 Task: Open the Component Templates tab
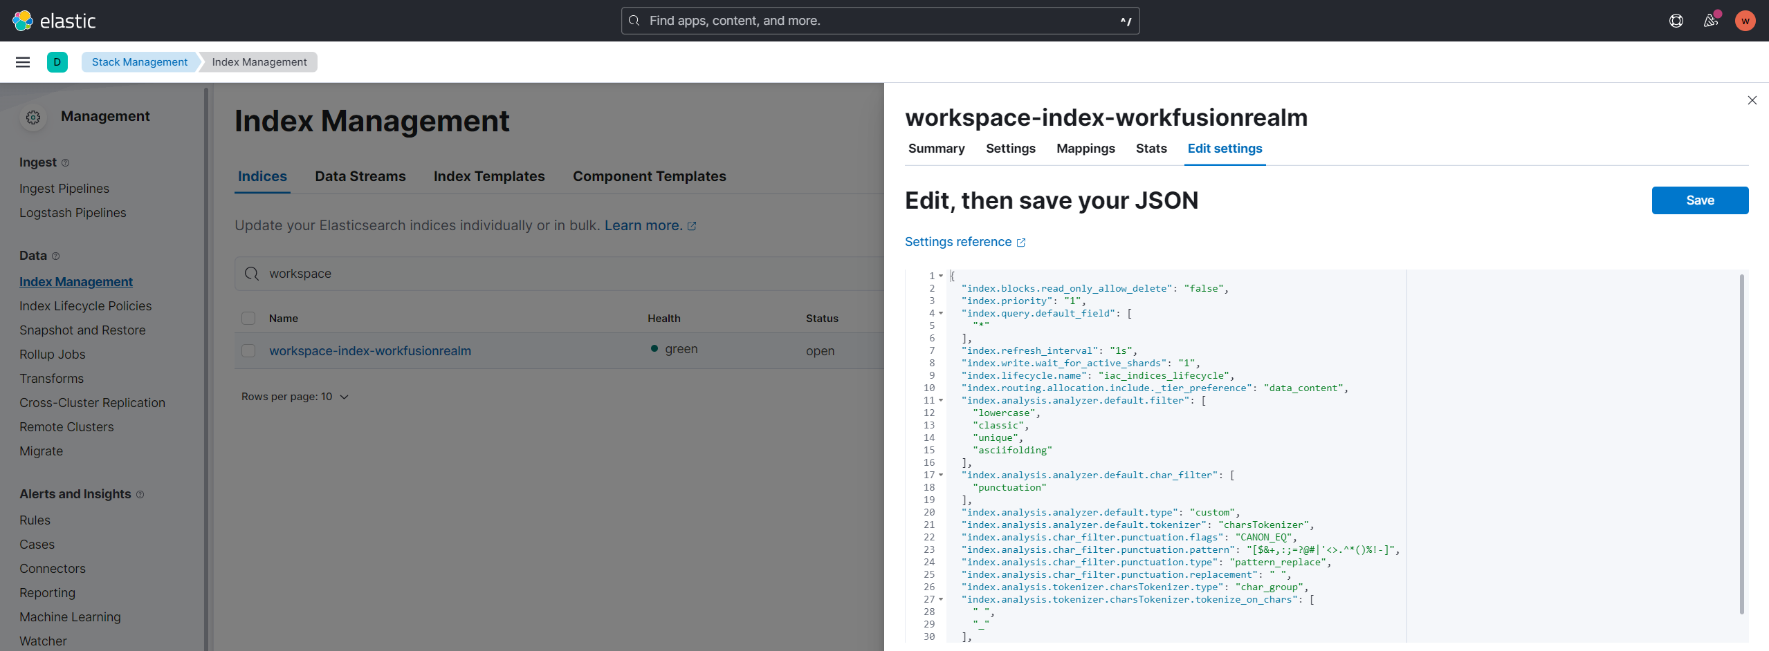649,176
